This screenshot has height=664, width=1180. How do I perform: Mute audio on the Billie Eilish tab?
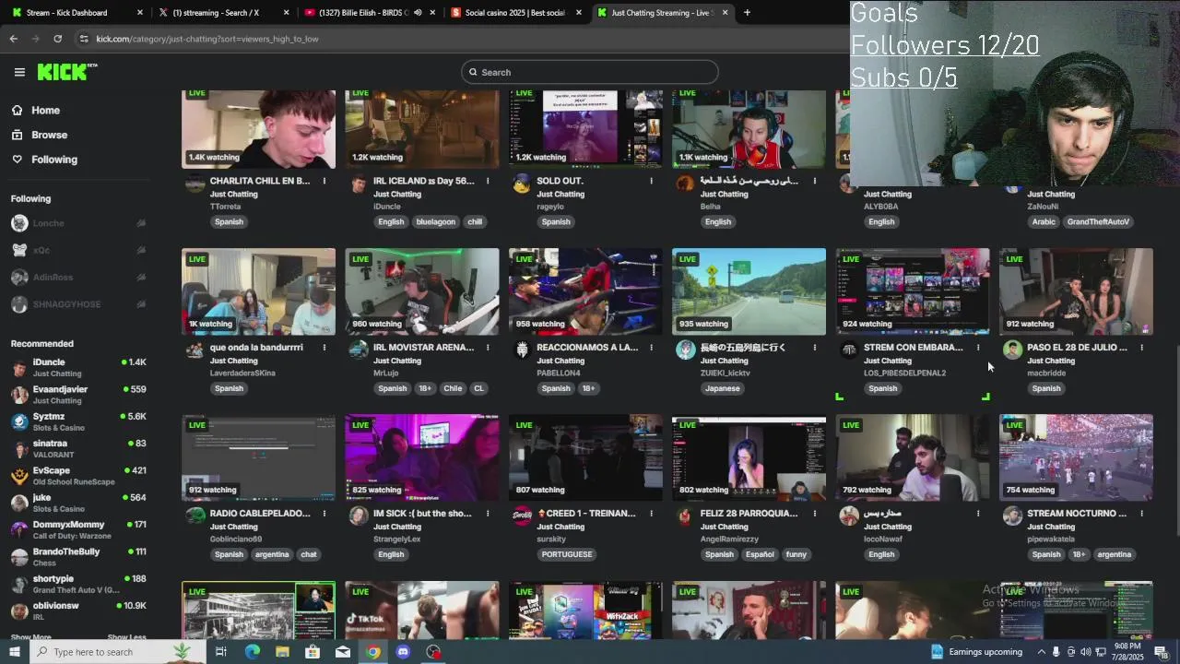coord(418,13)
